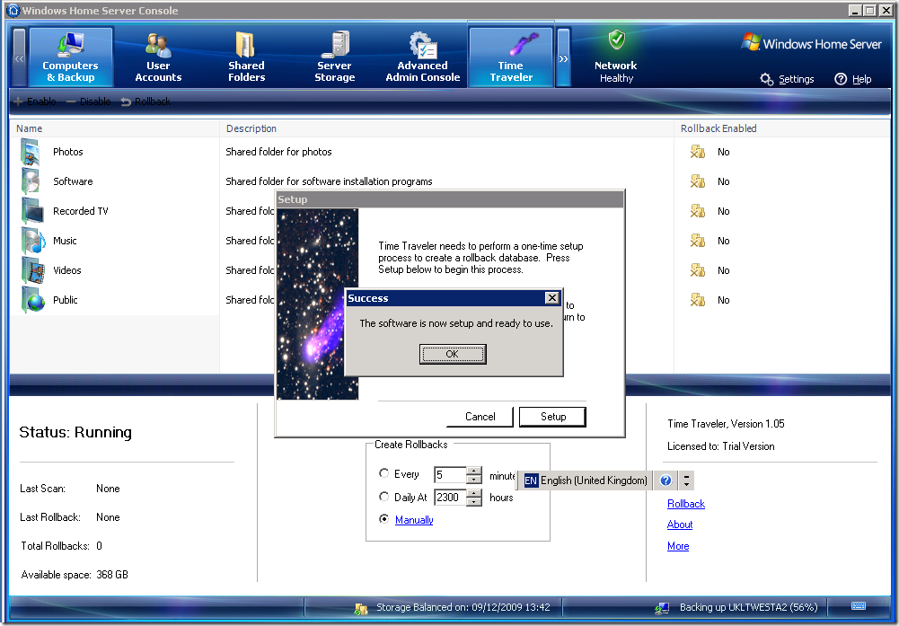Click the "Shared folder for photos" description
Screen dimensions: 899x626
coord(278,152)
